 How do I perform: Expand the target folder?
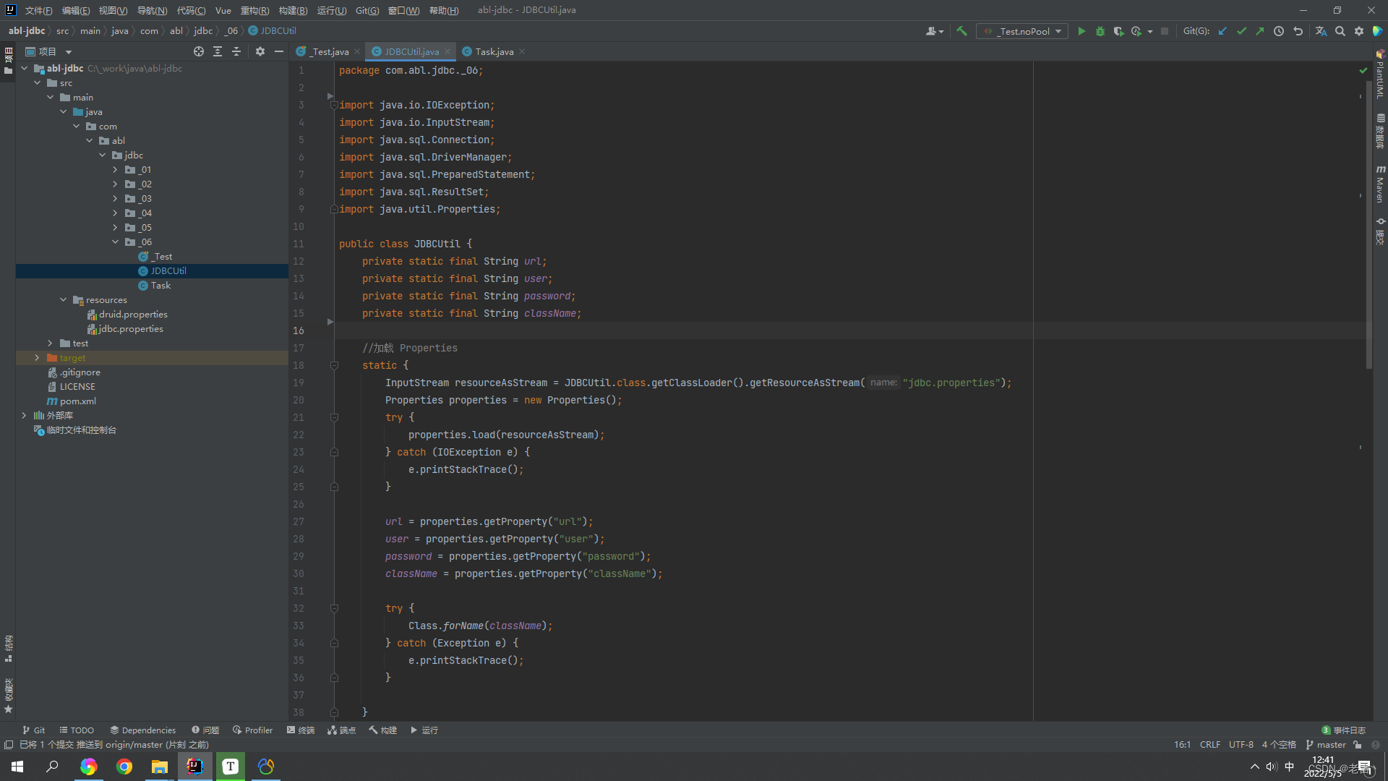tap(37, 358)
